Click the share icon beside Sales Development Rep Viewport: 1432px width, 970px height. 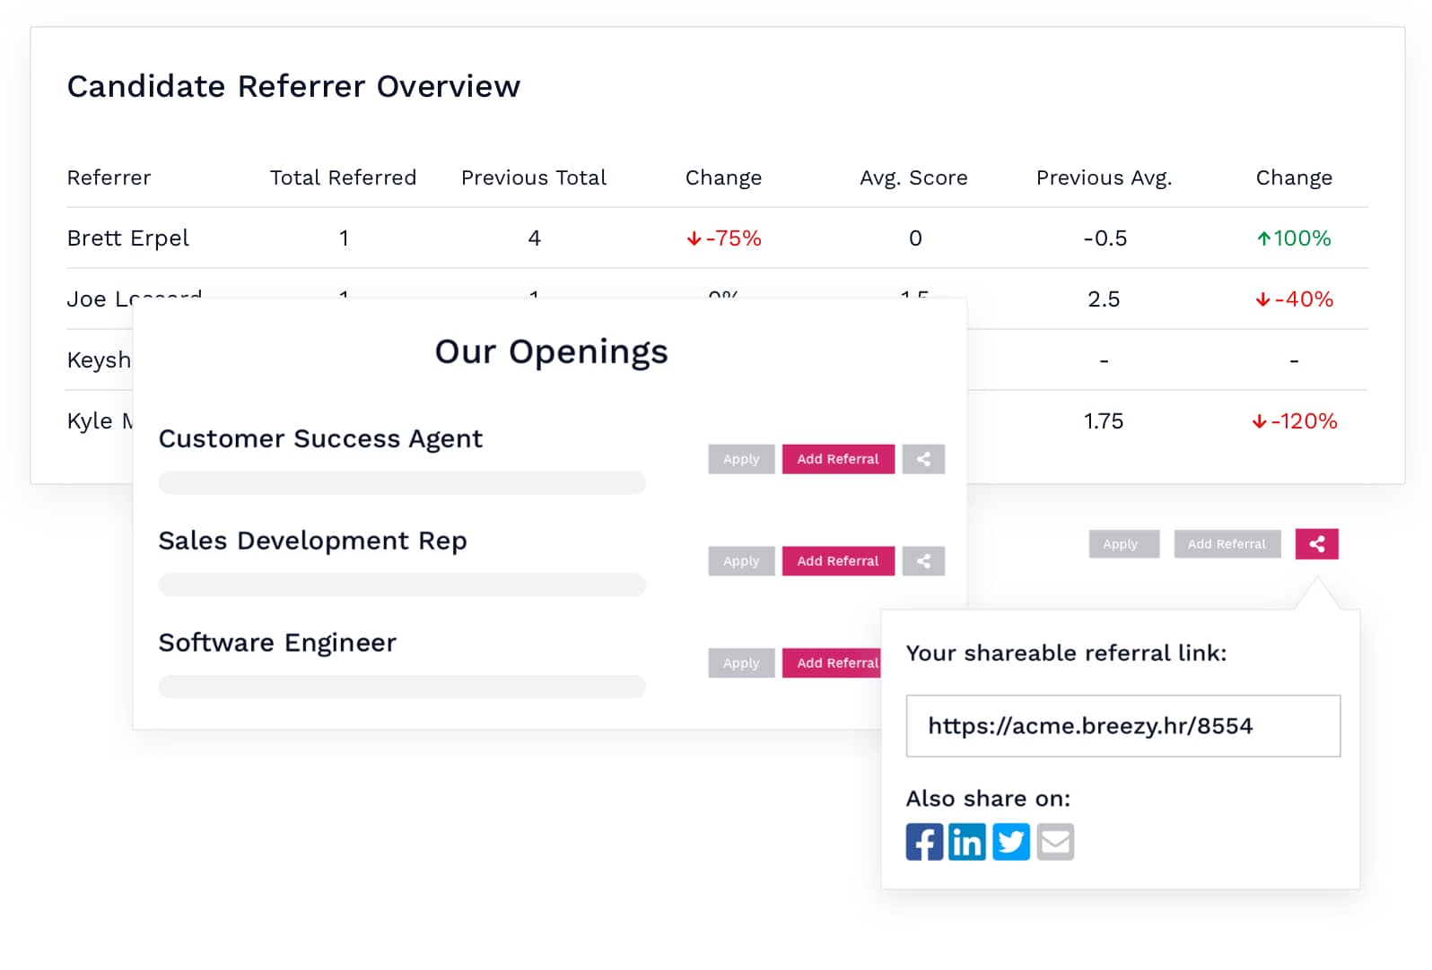click(x=923, y=561)
